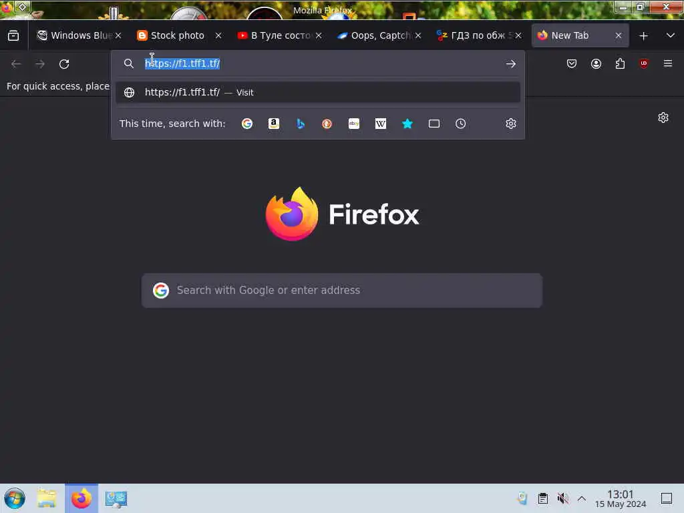Click Search with Google or enter address box

pos(342,291)
